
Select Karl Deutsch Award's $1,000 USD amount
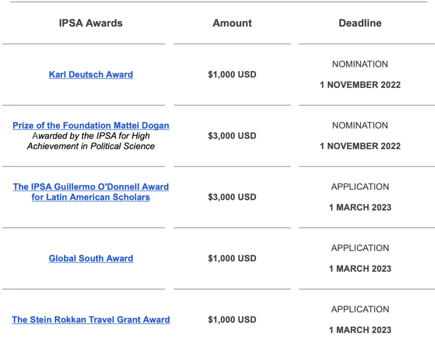232,75
